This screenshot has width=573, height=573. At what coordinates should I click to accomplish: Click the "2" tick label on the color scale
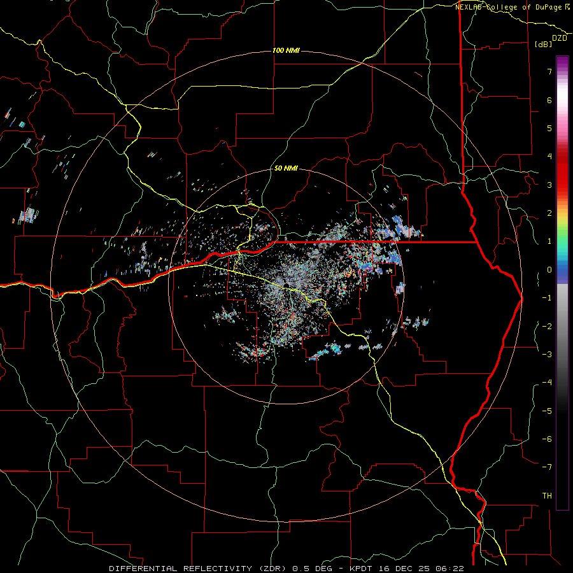pos(549,213)
